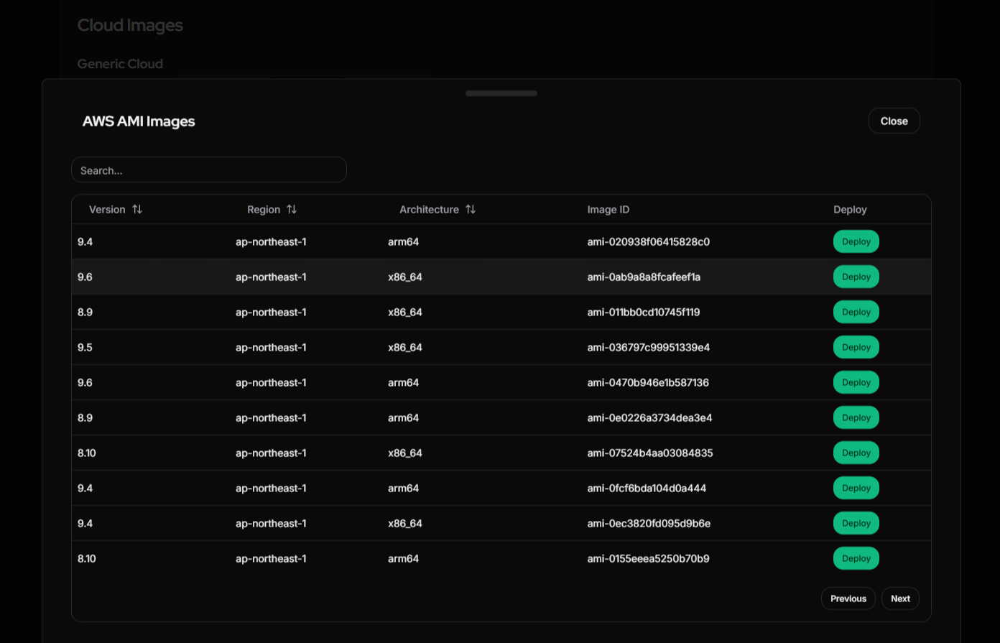Sort table by Version column icon

point(137,210)
